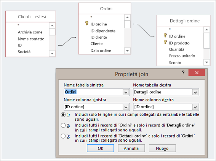Open the Nome tabella sinistra dropdown
This screenshot has width=216, height=161.
(126, 92)
